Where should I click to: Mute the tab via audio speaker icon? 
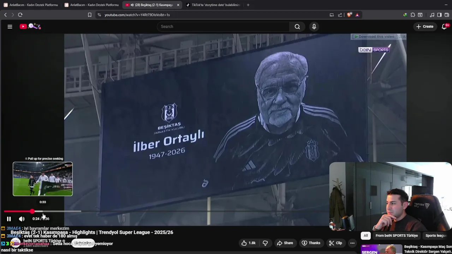pos(132,5)
